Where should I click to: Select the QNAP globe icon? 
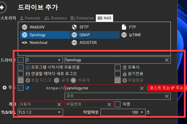pyautogui.click(x=74, y=35)
